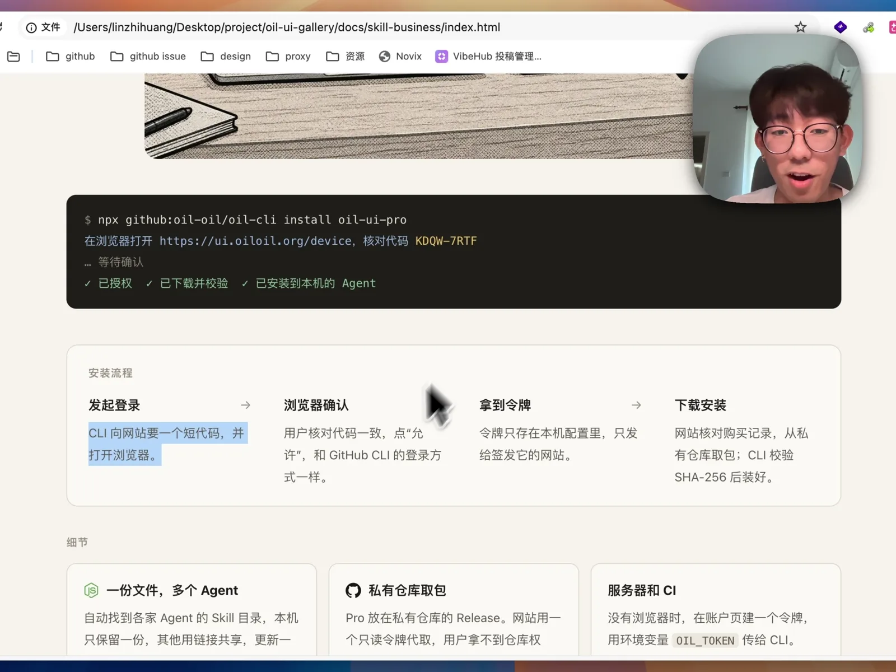Click the GitHub icon on 私有仓库取包 card
This screenshot has height=672, width=896.
point(353,590)
